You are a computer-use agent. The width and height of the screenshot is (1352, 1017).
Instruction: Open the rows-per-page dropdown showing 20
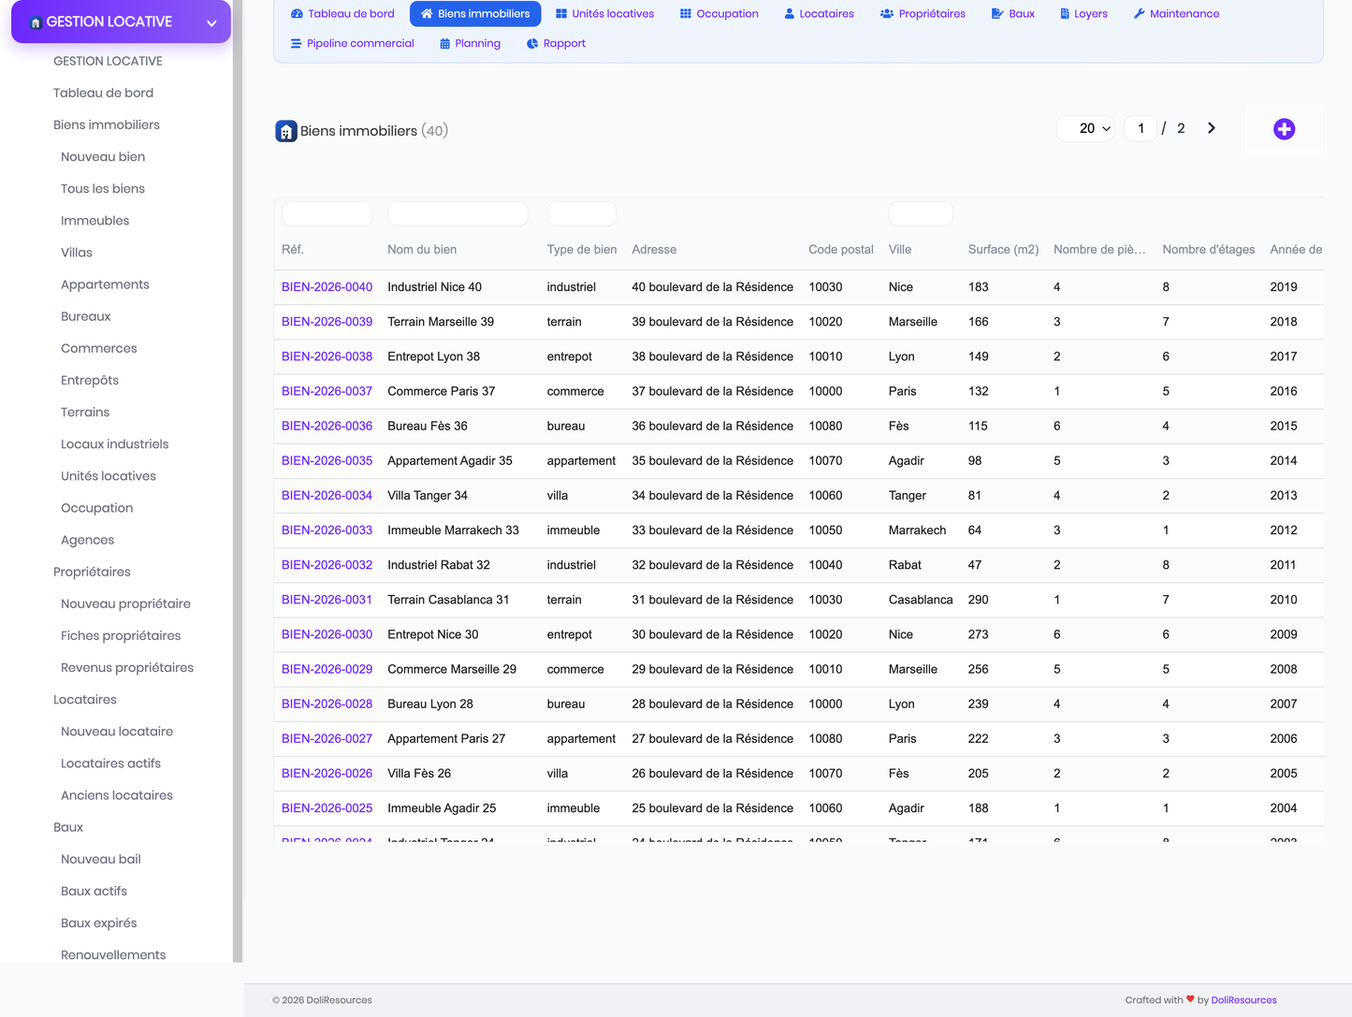point(1086,128)
